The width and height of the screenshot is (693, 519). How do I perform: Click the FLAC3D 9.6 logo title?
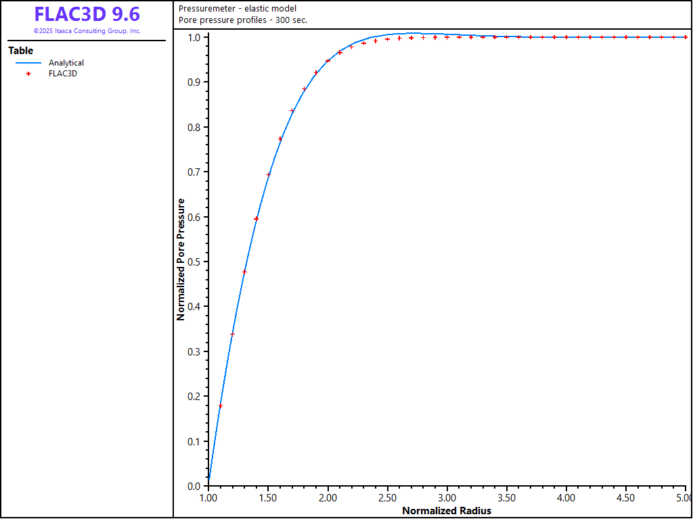[x=87, y=14]
